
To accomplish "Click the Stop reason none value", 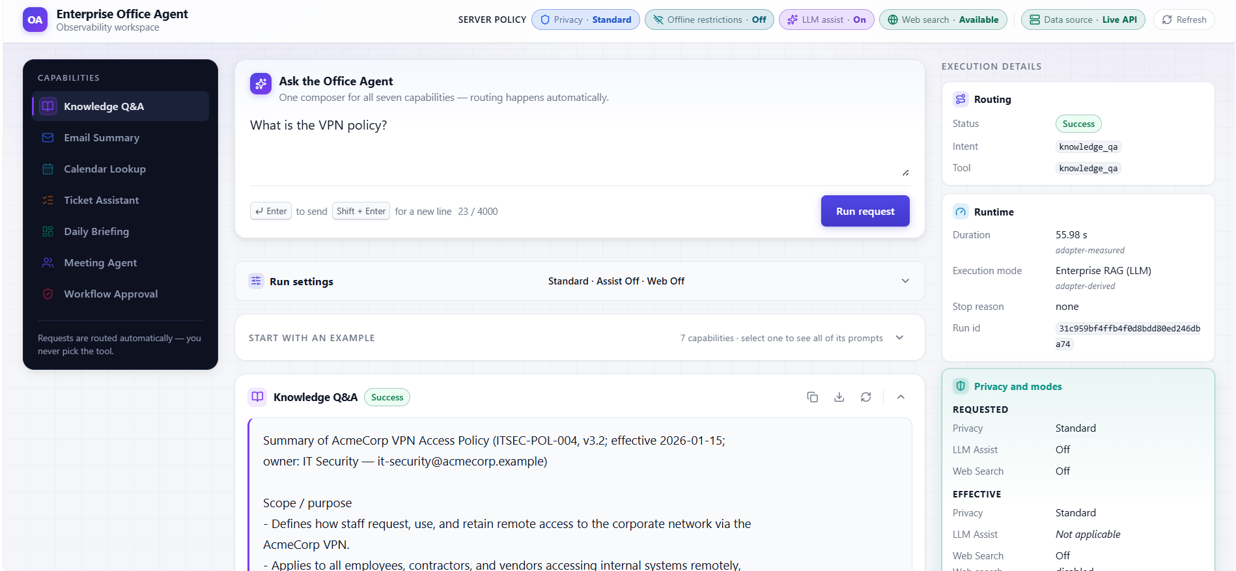I will pyautogui.click(x=1067, y=306).
